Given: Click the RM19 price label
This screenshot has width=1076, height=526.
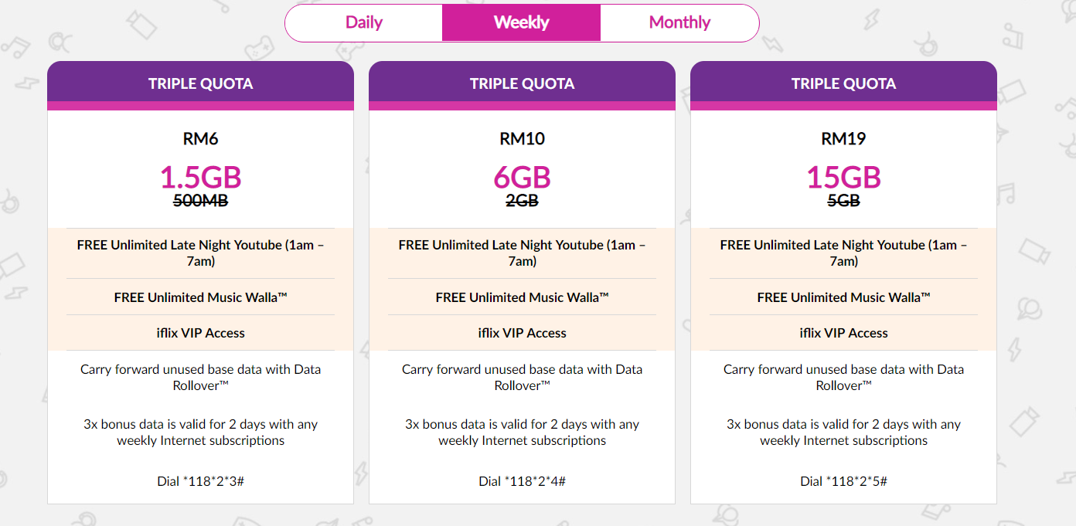Looking at the screenshot, I should tap(843, 139).
